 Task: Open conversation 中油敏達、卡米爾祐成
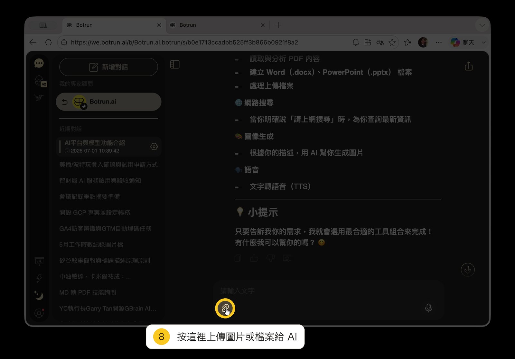coord(96,276)
